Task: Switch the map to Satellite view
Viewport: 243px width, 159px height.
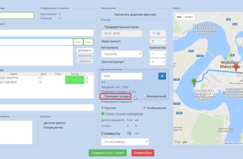Action: pos(189,17)
